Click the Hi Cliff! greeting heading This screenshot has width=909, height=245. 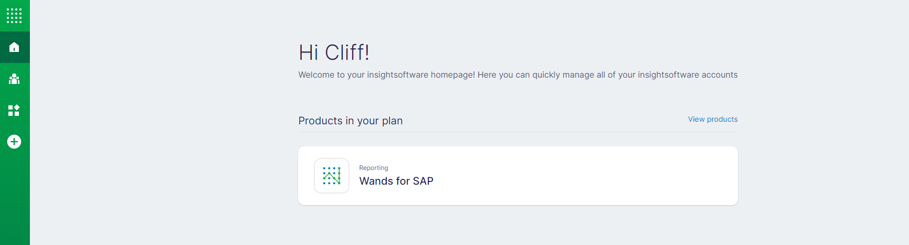334,52
